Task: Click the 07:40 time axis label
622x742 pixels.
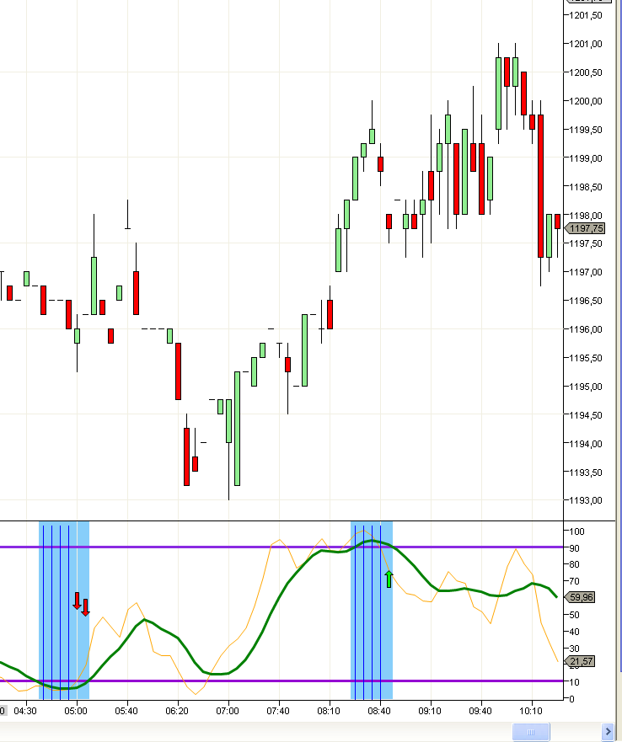Action: (x=278, y=711)
